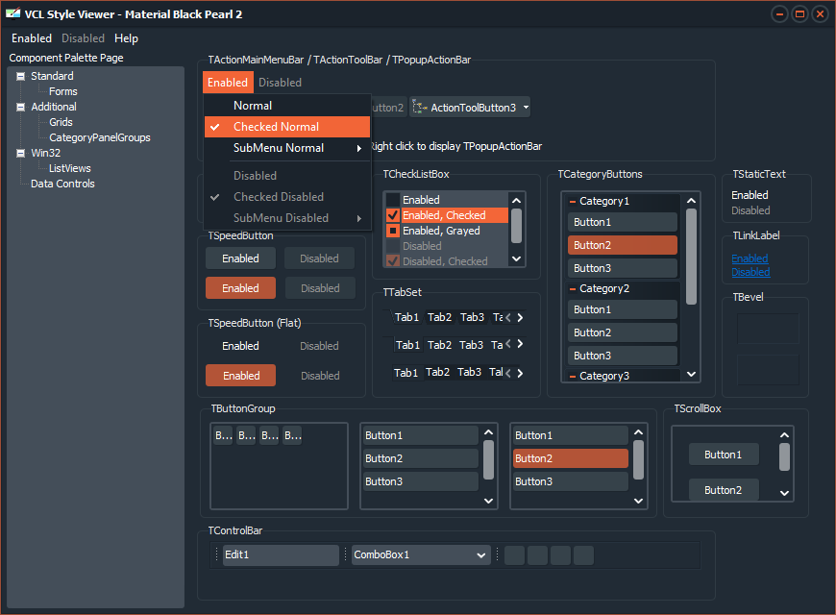Click the ActionToolButton3 icon
The width and height of the screenshot is (836, 615).
pos(420,108)
